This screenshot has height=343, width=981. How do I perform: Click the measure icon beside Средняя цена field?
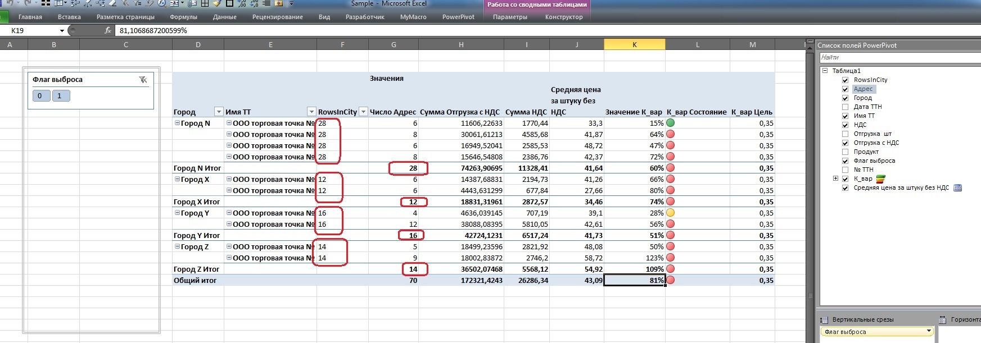(x=958, y=188)
